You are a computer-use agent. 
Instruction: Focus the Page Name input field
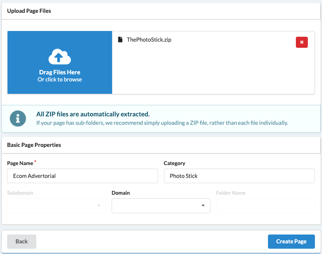click(82, 176)
